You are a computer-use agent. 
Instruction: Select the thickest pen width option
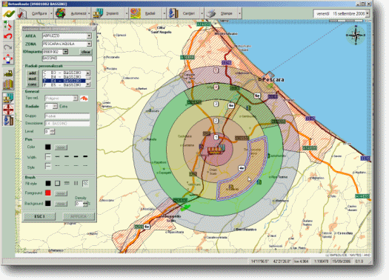point(85,156)
